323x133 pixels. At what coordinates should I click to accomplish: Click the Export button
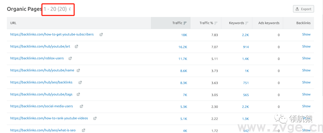tap(303, 9)
